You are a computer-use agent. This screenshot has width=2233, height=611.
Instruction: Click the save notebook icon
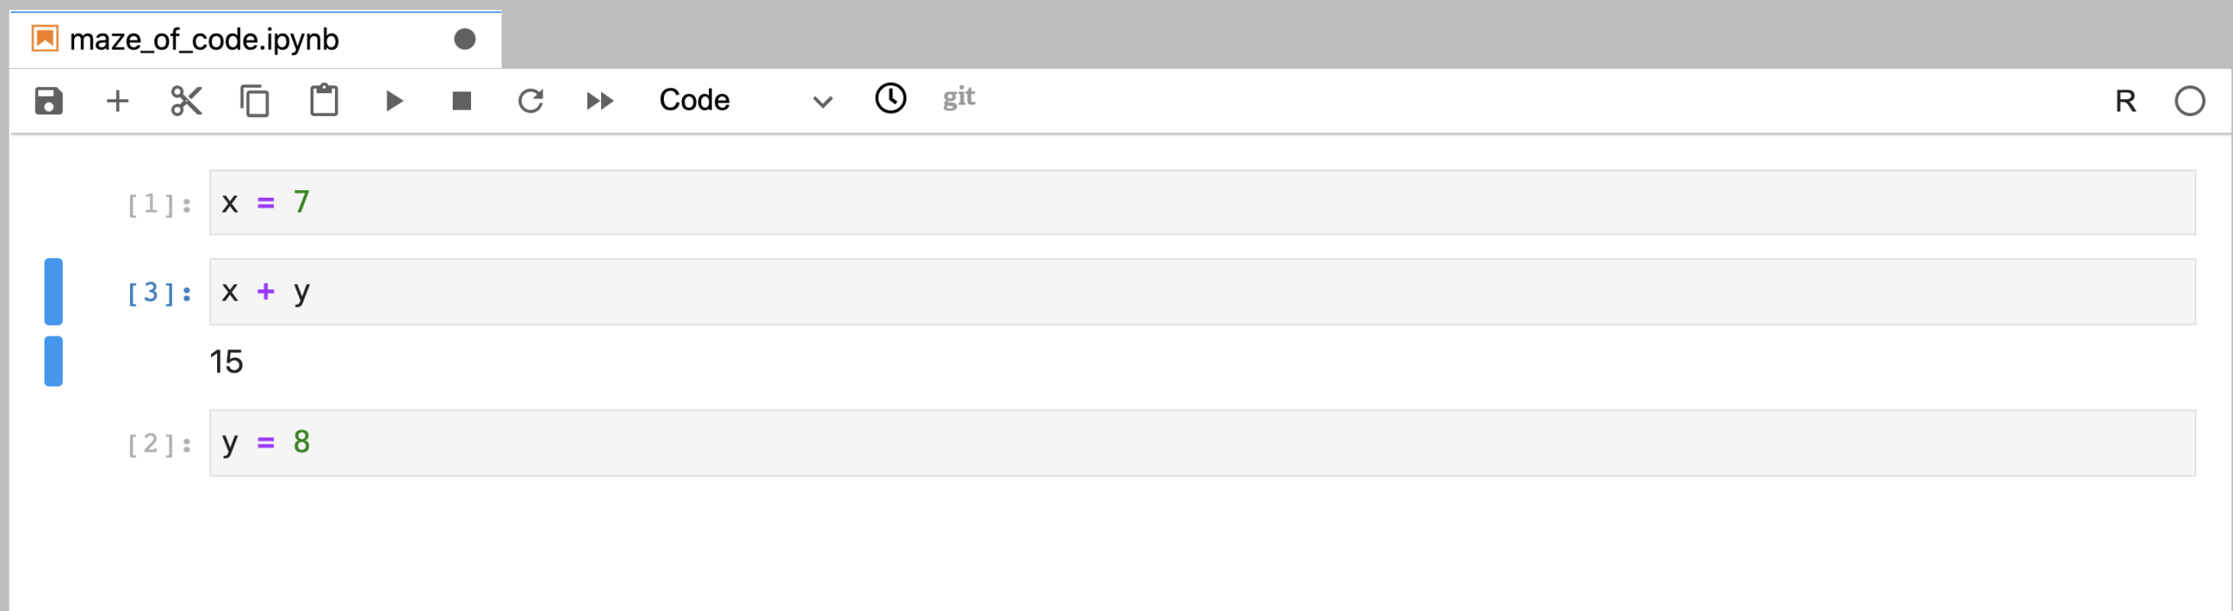tap(49, 101)
